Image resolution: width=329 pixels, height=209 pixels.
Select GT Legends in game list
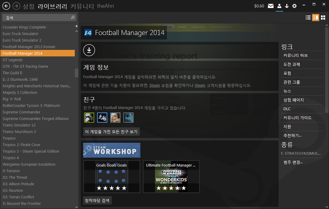[x=12, y=60]
